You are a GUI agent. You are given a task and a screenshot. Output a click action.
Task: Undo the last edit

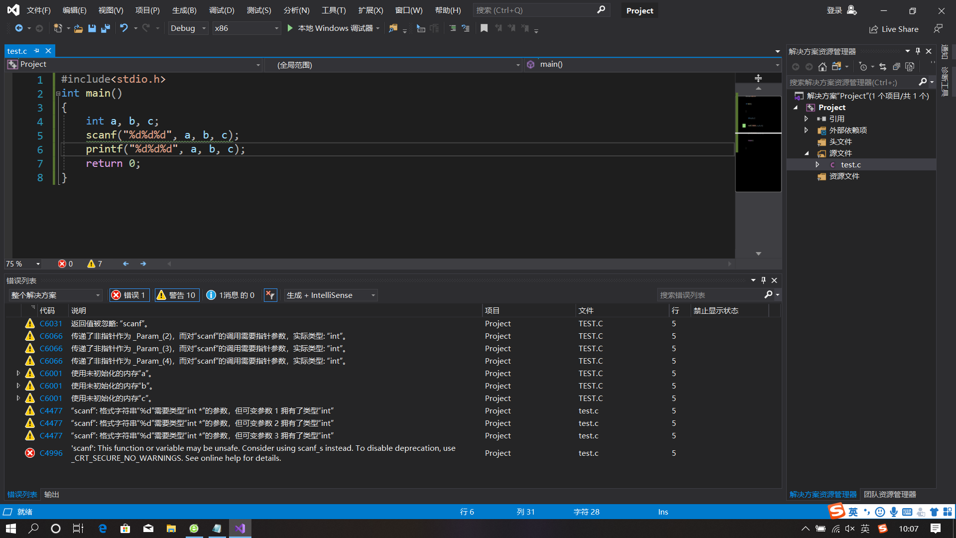(123, 28)
